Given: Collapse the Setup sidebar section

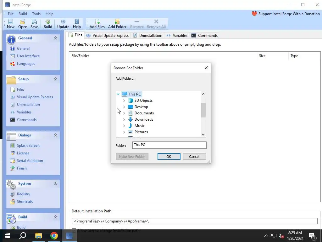Looking at the screenshot, I should (55, 79).
